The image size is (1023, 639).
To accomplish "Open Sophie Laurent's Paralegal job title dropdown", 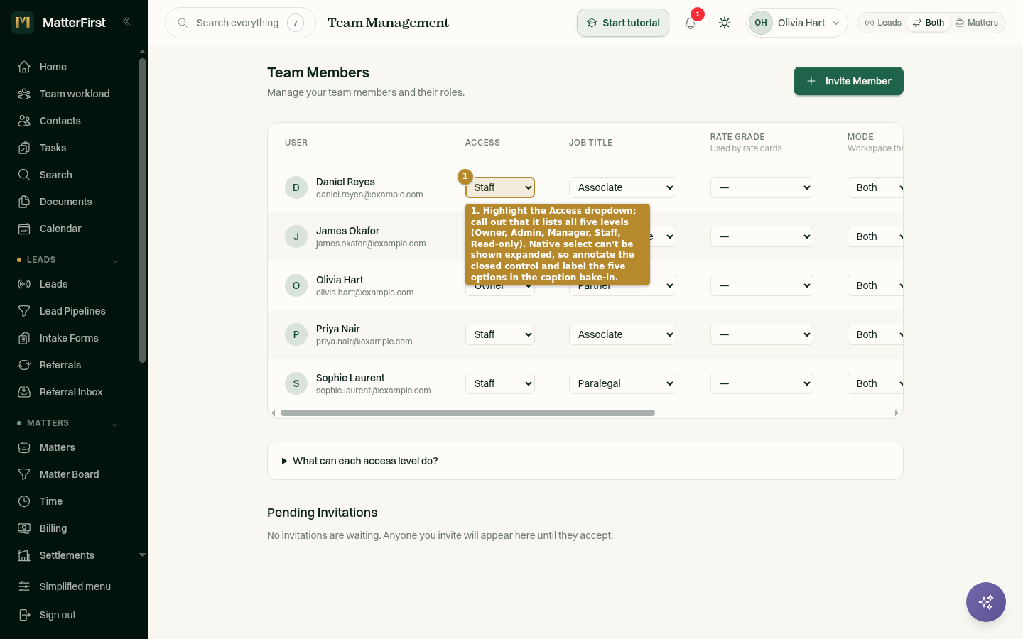I will [622, 383].
